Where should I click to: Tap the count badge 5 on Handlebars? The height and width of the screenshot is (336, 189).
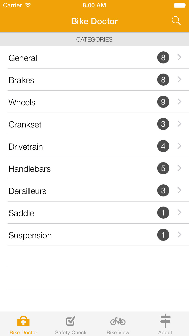163,169
